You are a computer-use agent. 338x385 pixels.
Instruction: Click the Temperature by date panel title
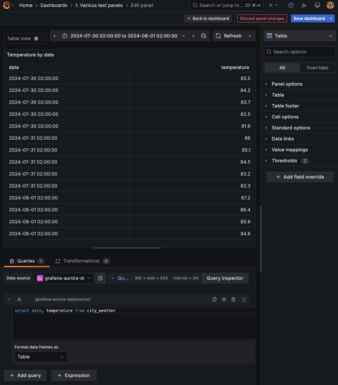point(31,55)
